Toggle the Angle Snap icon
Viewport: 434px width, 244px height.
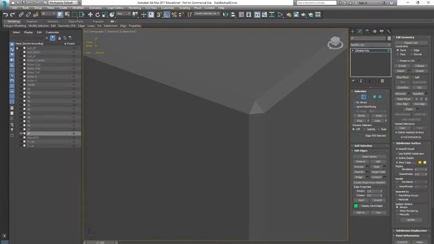click(167, 15)
